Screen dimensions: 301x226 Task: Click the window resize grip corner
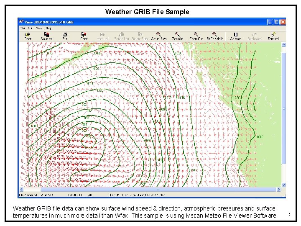[x=284, y=195]
